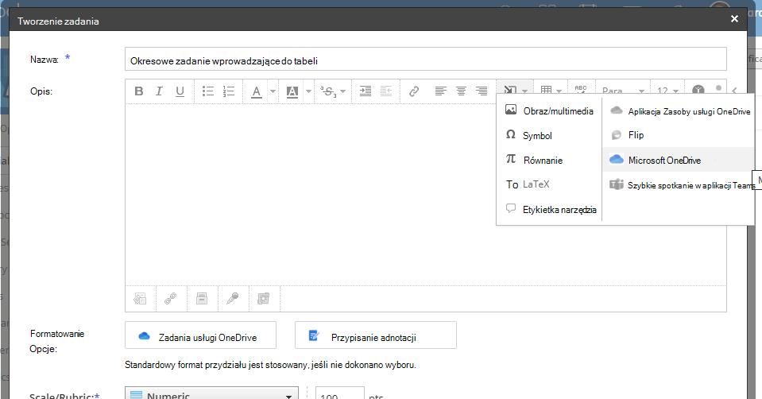Click the attach link icon below the editor

click(x=171, y=298)
